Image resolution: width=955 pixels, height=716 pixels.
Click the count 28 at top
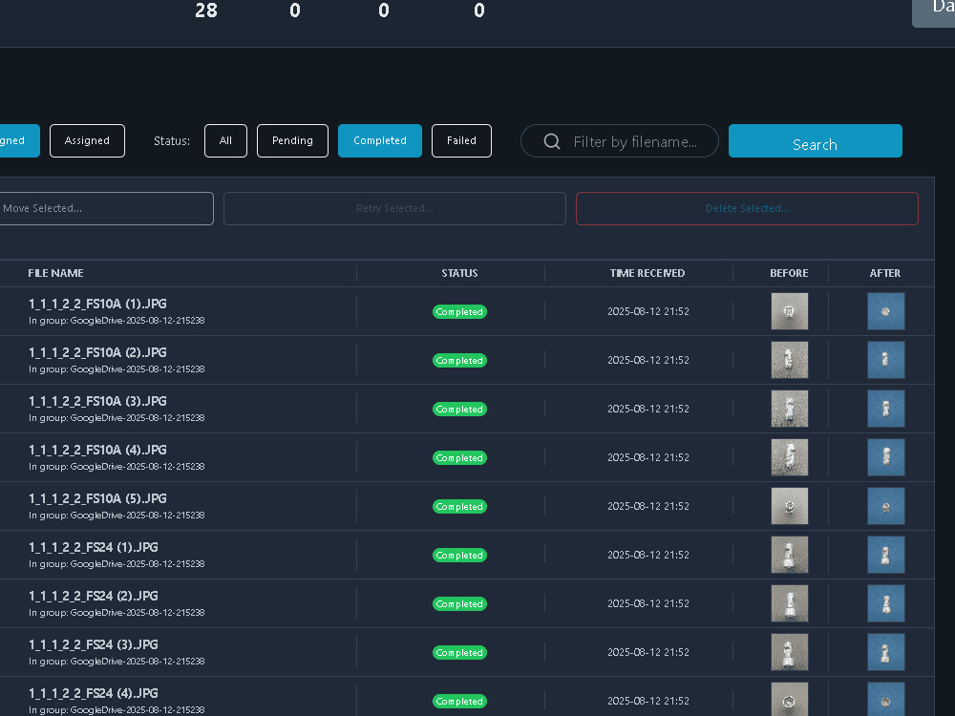(206, 11)
